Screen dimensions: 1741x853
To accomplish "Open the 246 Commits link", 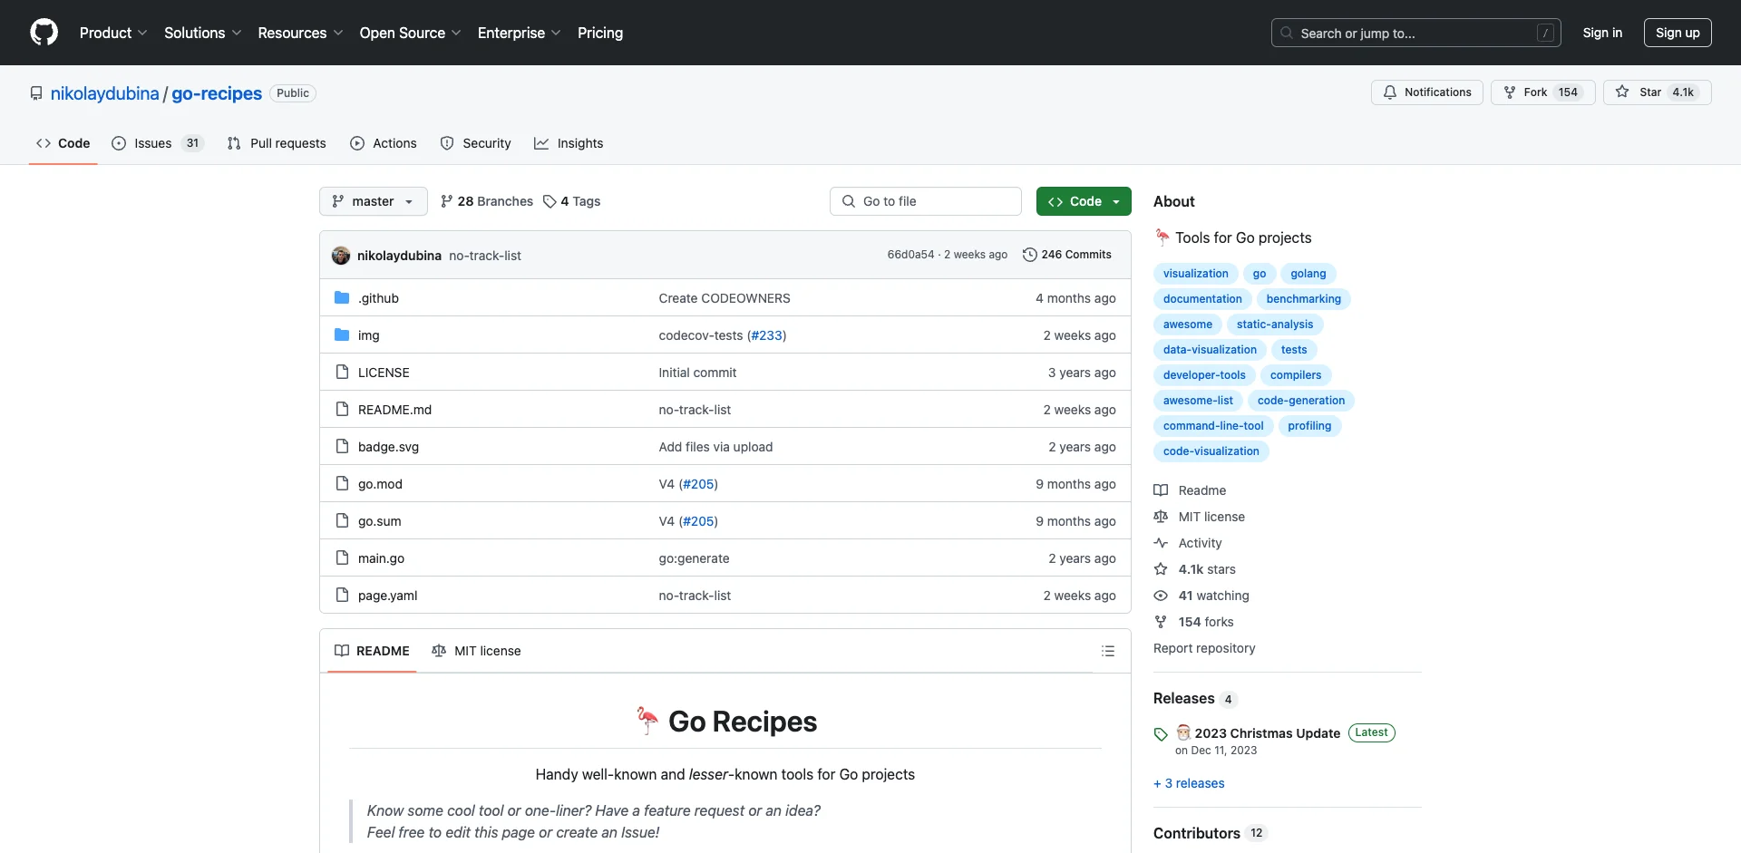I will click(1066, 255).
